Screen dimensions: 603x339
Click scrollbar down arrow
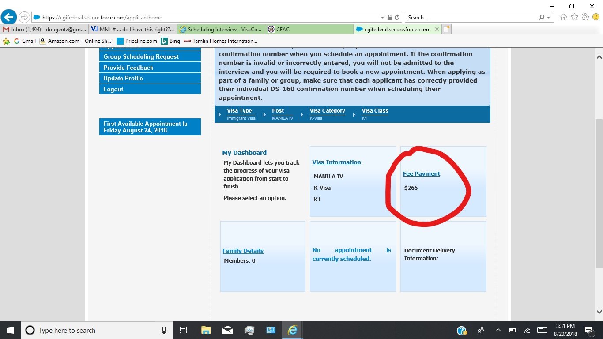(599, 312)
